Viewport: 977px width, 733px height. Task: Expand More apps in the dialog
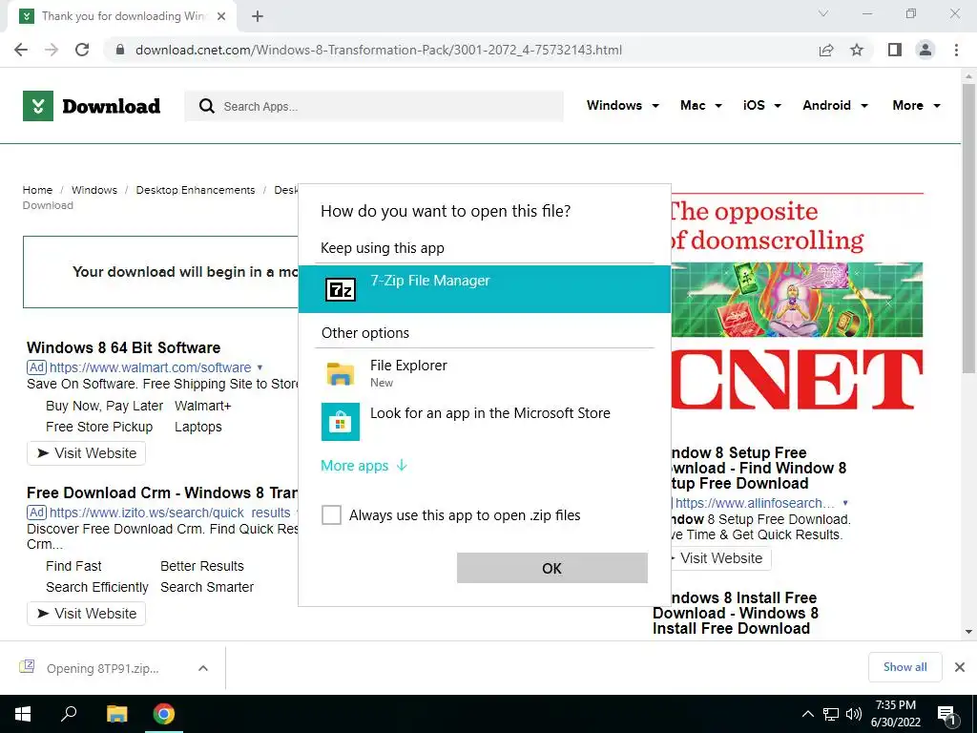(x=364, y=466)
